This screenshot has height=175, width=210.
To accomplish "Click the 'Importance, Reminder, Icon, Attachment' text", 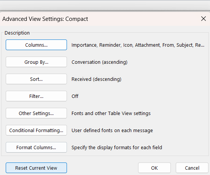I will pos(116,45).
